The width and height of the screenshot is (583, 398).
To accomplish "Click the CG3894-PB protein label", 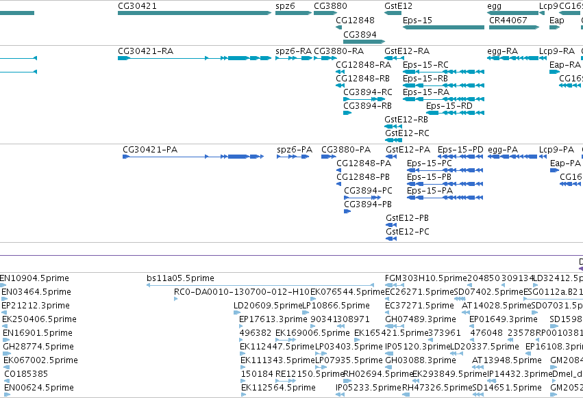I will tap(368, 204).
